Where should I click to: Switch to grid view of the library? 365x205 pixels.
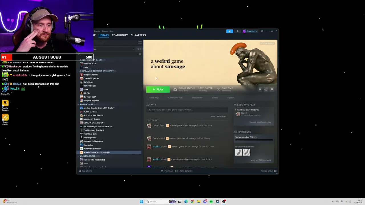click(140, 42)
